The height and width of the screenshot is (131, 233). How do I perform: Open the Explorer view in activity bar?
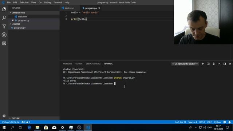pyautogui.click(x=4, y=9)
